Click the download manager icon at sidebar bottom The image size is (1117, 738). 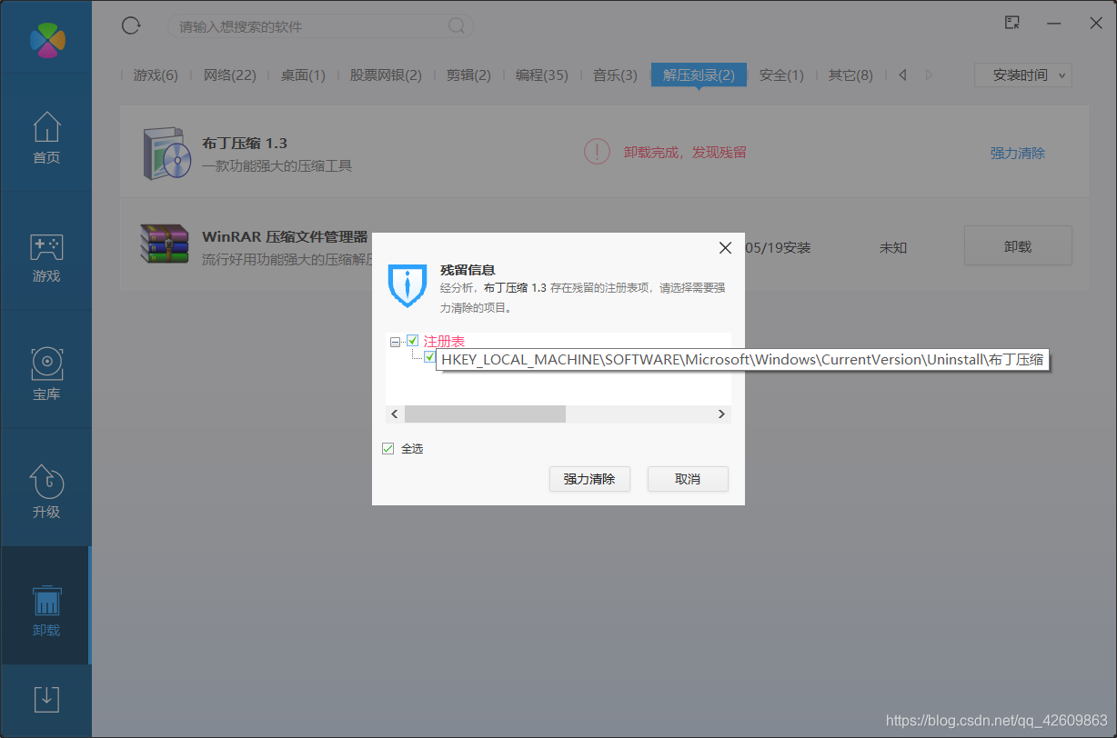[x=45, y=698]
